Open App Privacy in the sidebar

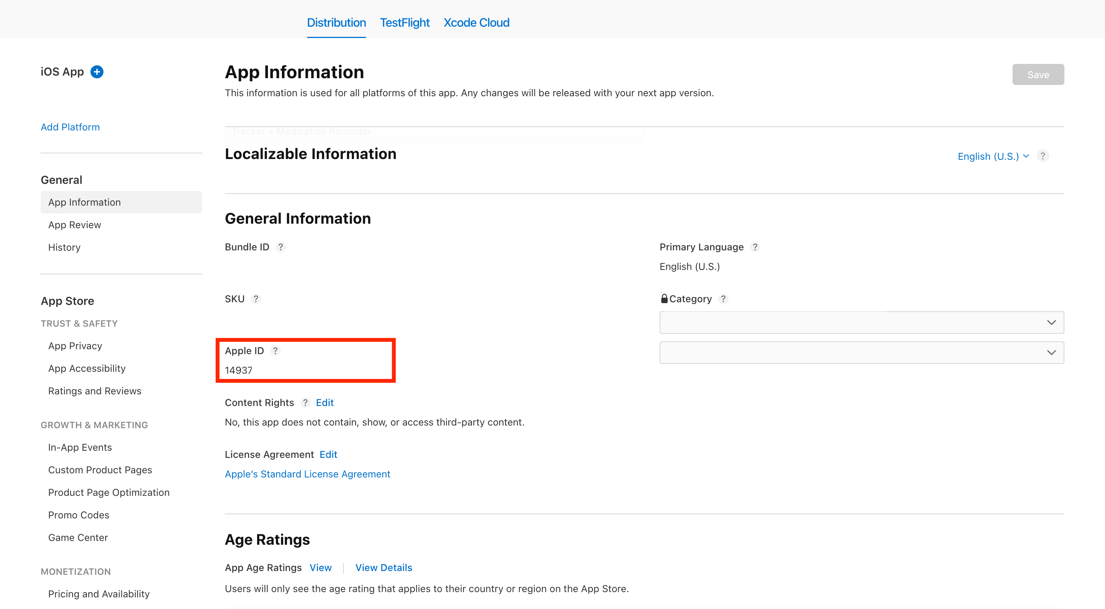click(75, 346)
